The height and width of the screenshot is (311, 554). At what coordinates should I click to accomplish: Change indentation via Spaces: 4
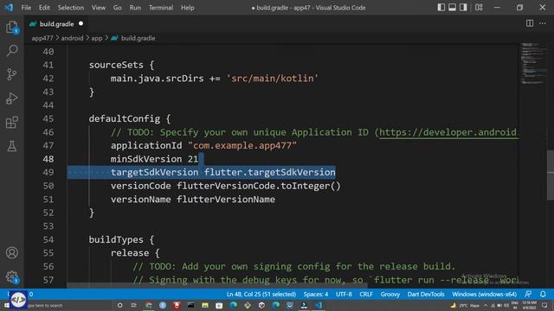(315, 294)
